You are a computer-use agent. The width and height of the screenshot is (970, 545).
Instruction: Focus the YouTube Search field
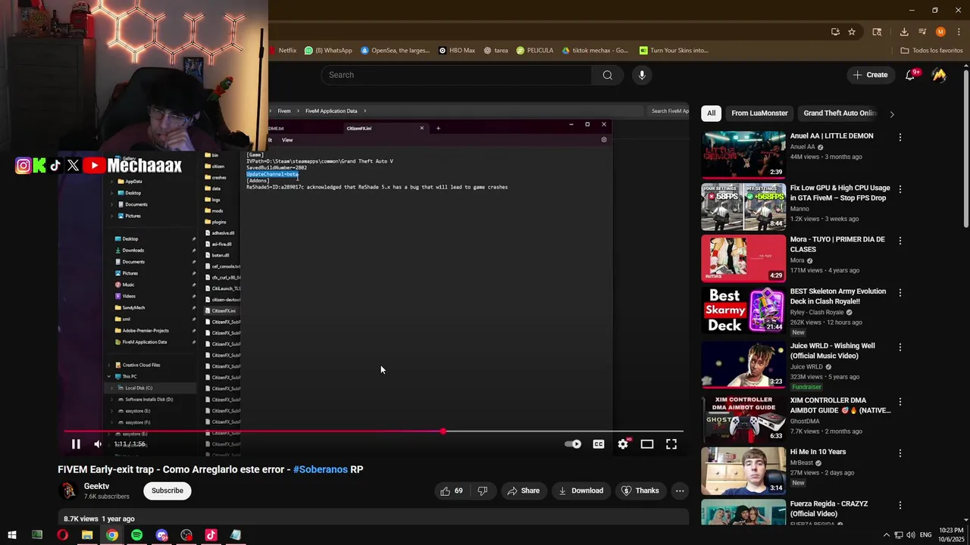click(457, 75)
